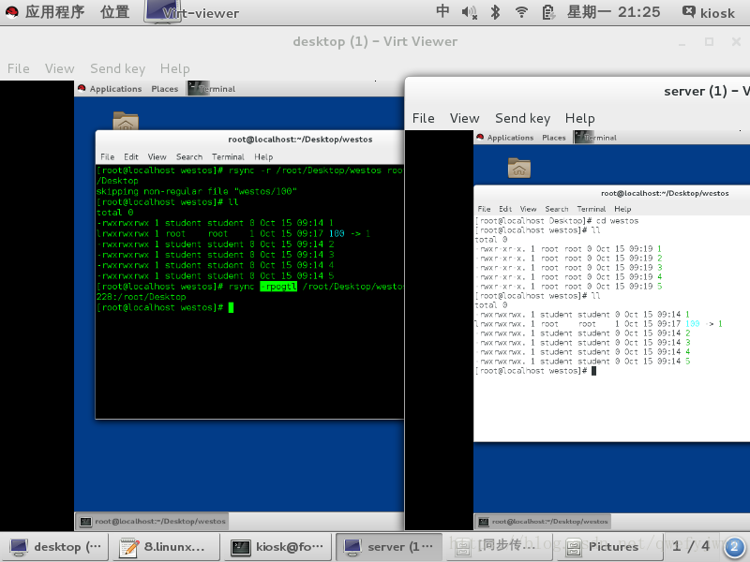Click the Bluetooth icon in the top panel
Image resolution: width=750 pixels, height=562 pixels.
pos(495,12)
